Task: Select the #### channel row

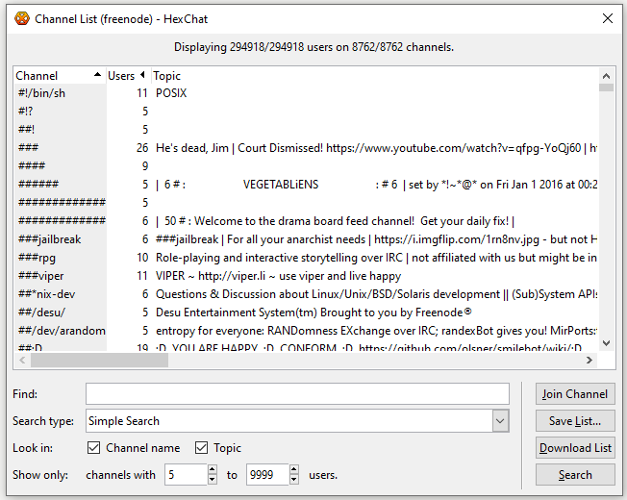Action: click(306, 166)
